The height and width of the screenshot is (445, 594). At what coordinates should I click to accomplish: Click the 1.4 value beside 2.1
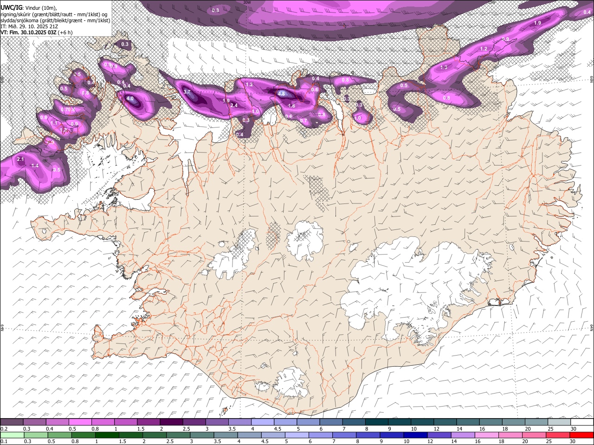[x=35, y=166]
